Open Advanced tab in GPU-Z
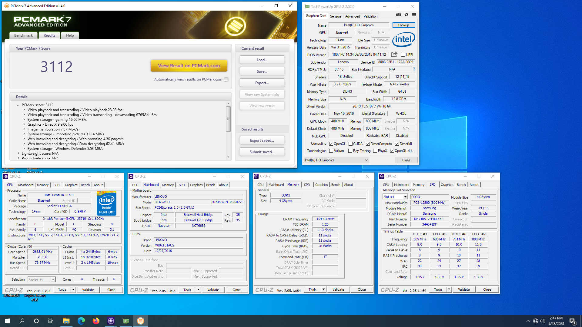Viewport: 582px width, 327px height. pyautogui.click(x=353, y=16)
